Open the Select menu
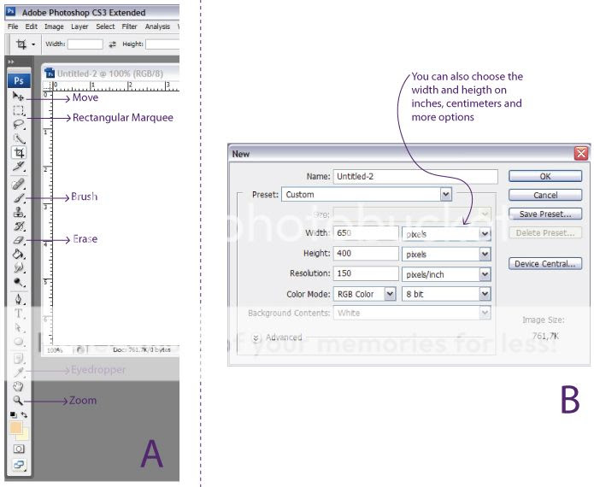 coord(105,26)
